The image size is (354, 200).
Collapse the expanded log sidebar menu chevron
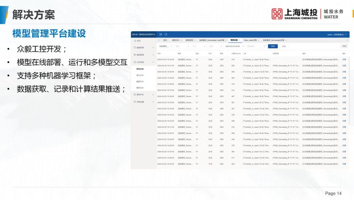pos(153,62)
